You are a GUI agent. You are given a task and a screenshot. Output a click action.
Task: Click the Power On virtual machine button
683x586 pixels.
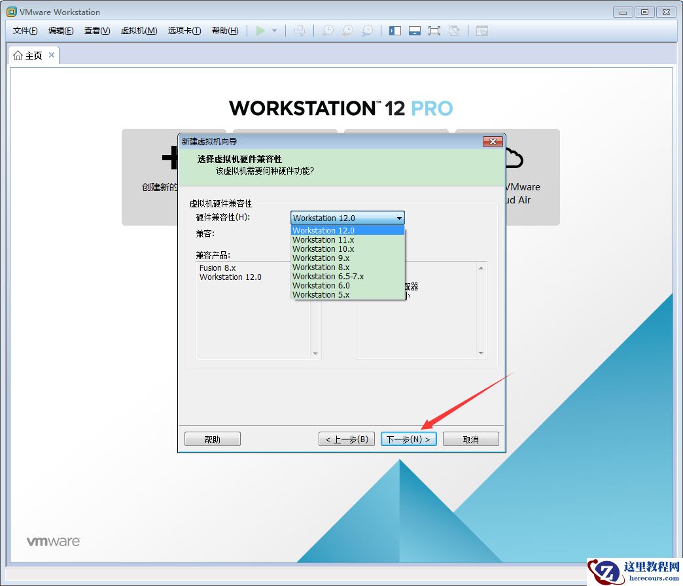[x=260, y=30]
